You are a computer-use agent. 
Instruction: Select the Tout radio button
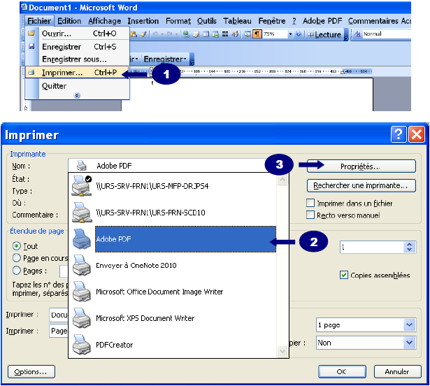17,246
